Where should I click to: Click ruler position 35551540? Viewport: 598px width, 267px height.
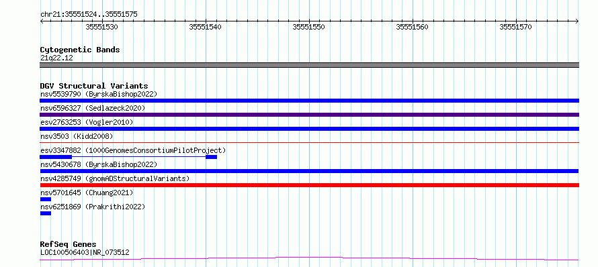(206, 27)
